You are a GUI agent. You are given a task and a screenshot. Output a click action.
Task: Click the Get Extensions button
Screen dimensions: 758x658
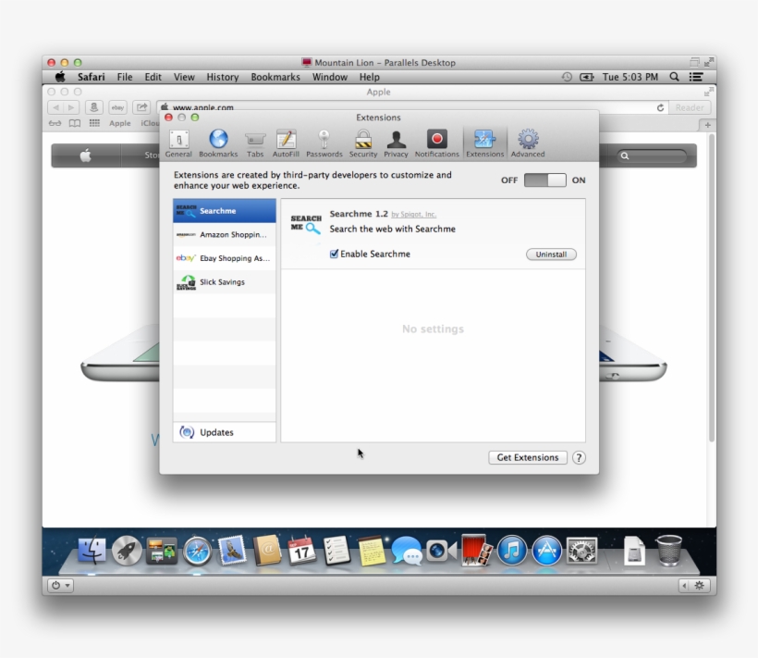click(x=527, y=457)
